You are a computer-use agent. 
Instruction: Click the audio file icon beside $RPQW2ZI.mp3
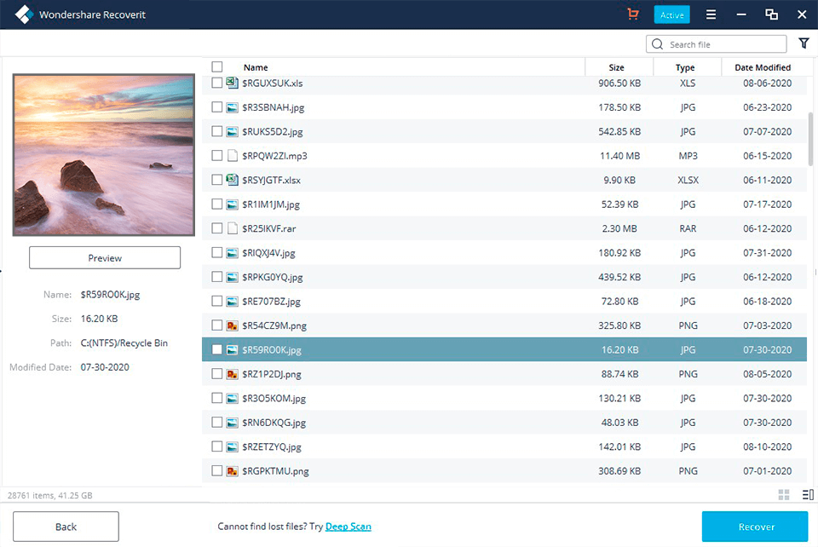pos(231,156)
